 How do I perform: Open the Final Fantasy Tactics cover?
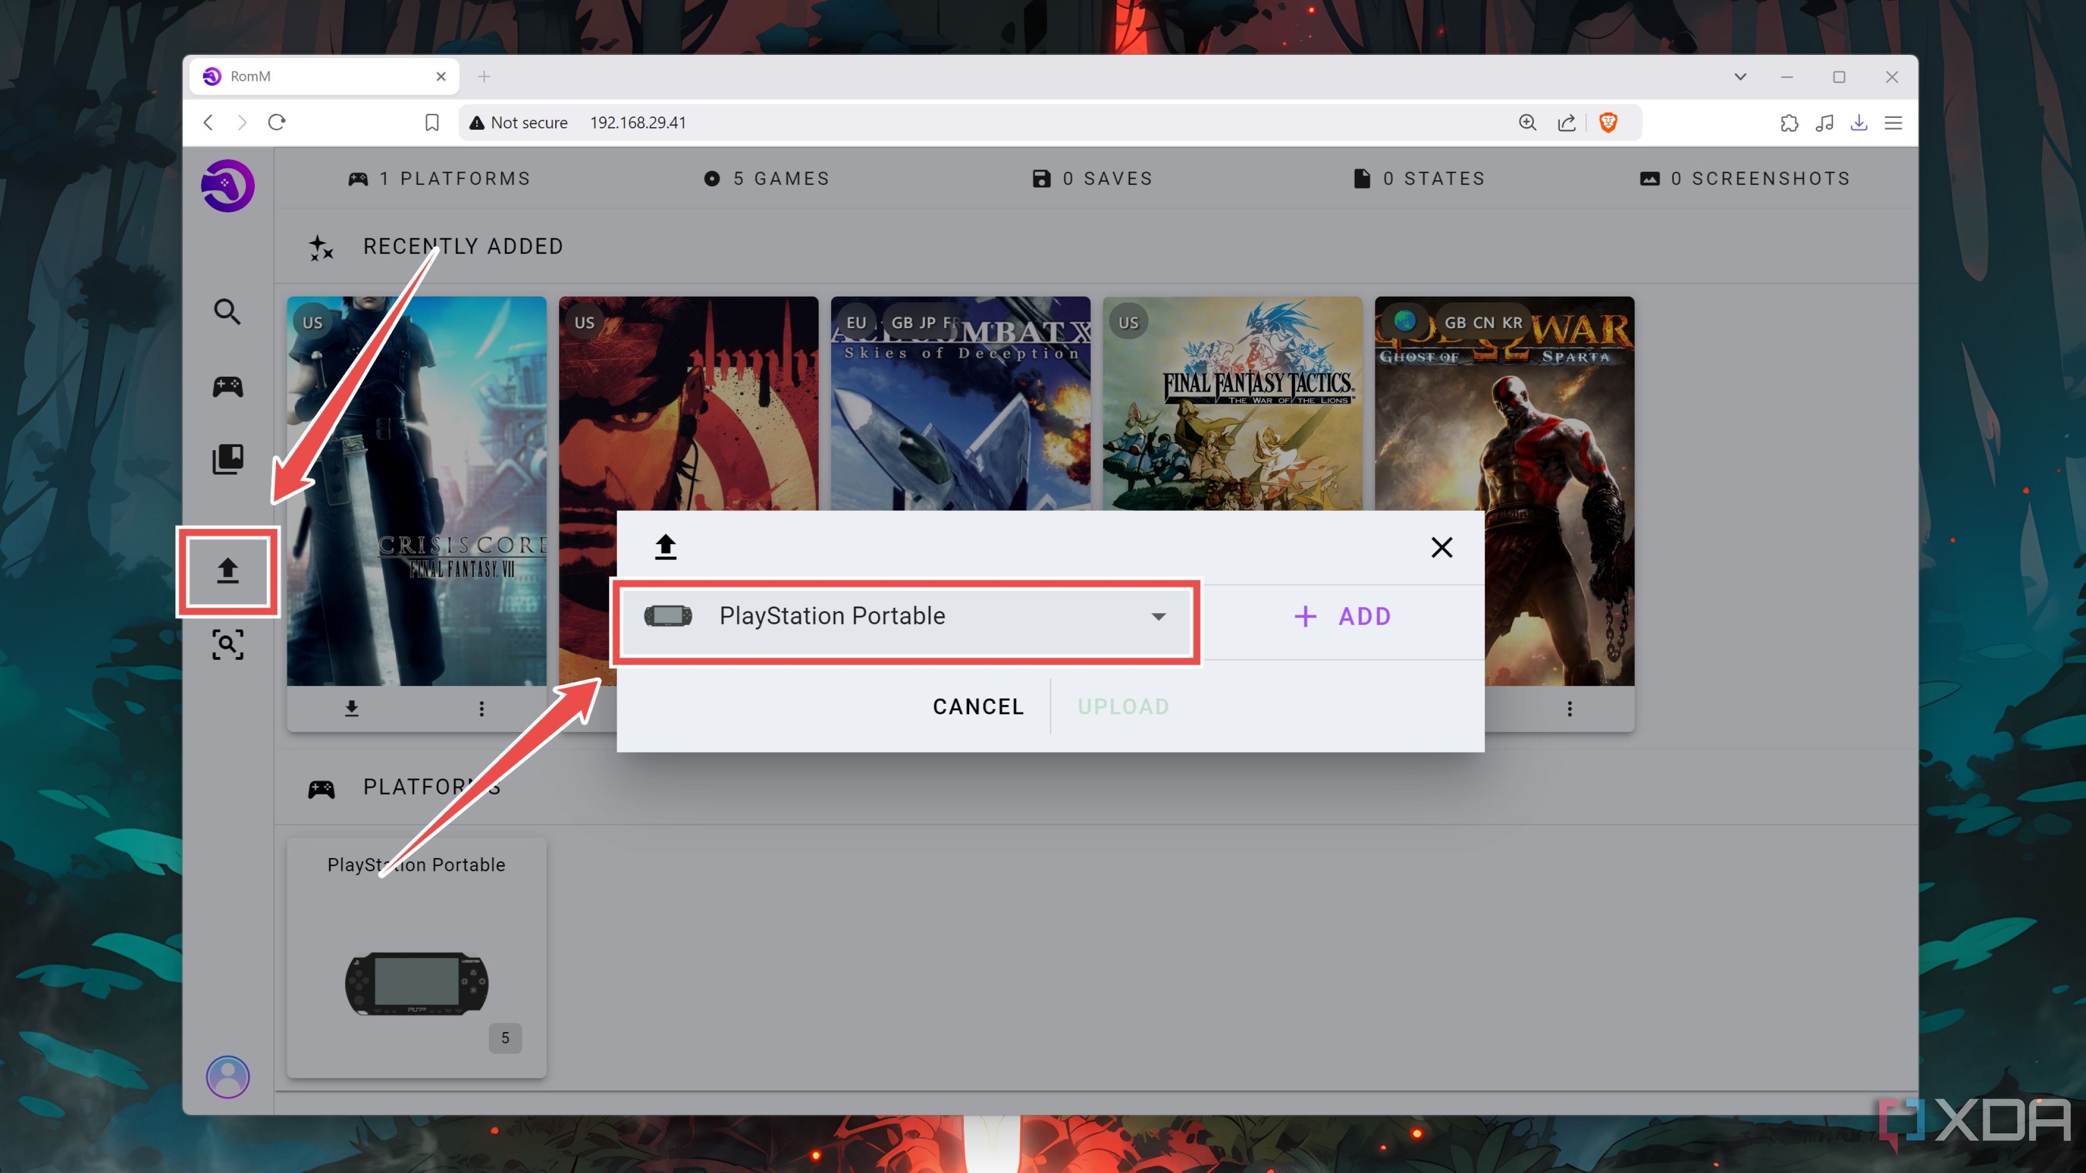point(1233,403)
